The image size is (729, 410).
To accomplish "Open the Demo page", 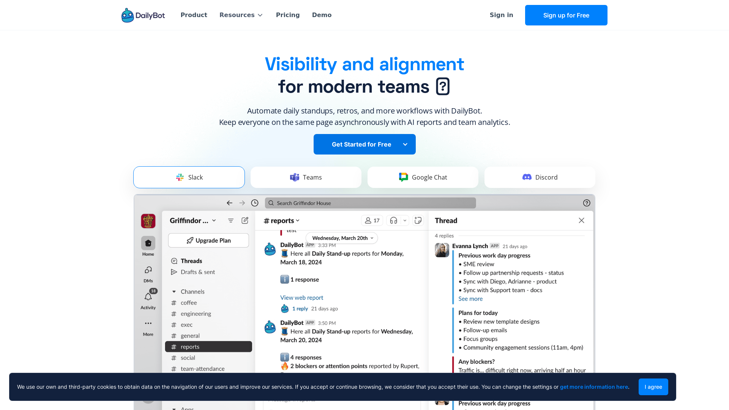I will pyautogui.click(x=322, y=15).
